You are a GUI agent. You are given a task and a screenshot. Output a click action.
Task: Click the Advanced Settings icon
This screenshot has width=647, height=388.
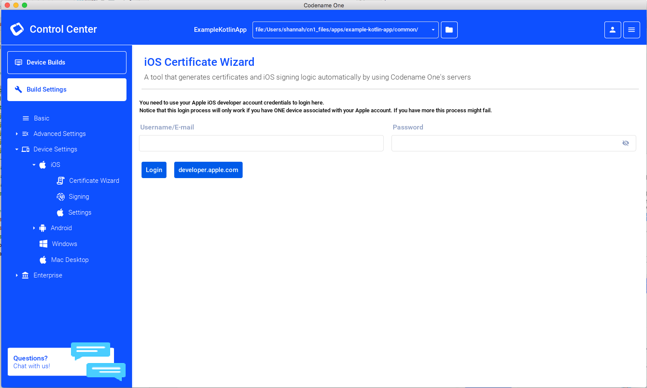pos(25,134)
